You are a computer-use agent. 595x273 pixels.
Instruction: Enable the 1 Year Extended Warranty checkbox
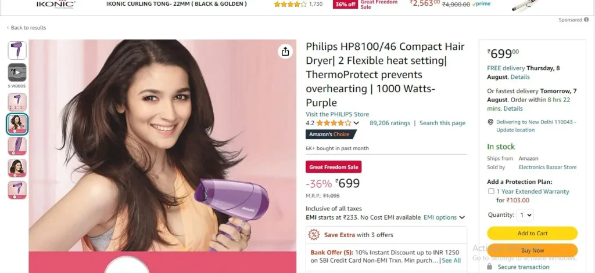(491, 191)
